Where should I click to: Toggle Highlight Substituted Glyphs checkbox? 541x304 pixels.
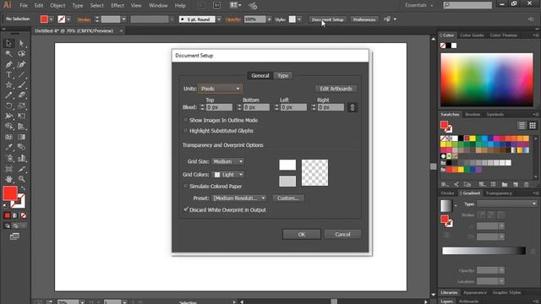tap(186, 131)
